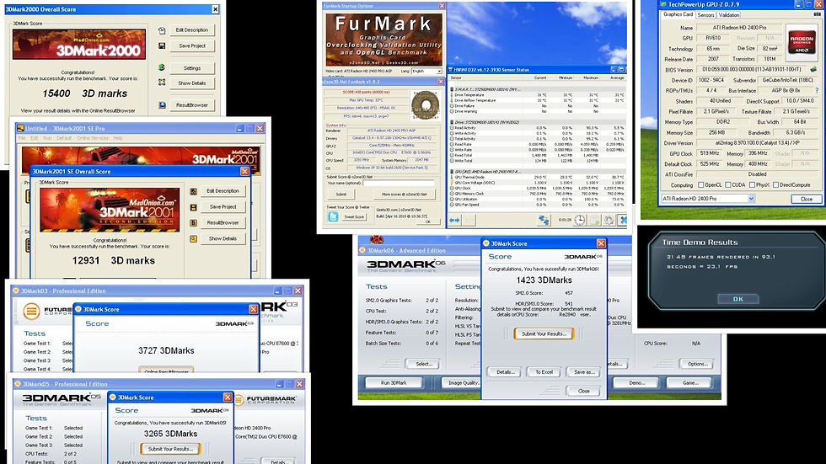Click the floppy Save Project icon in 3DMark2000
Viewport: 826px width, 464px height.
[162, 46]
